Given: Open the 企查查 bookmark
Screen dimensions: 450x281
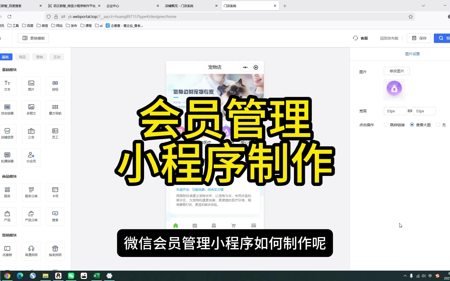Looking at the screenshot, I should 124,25.
